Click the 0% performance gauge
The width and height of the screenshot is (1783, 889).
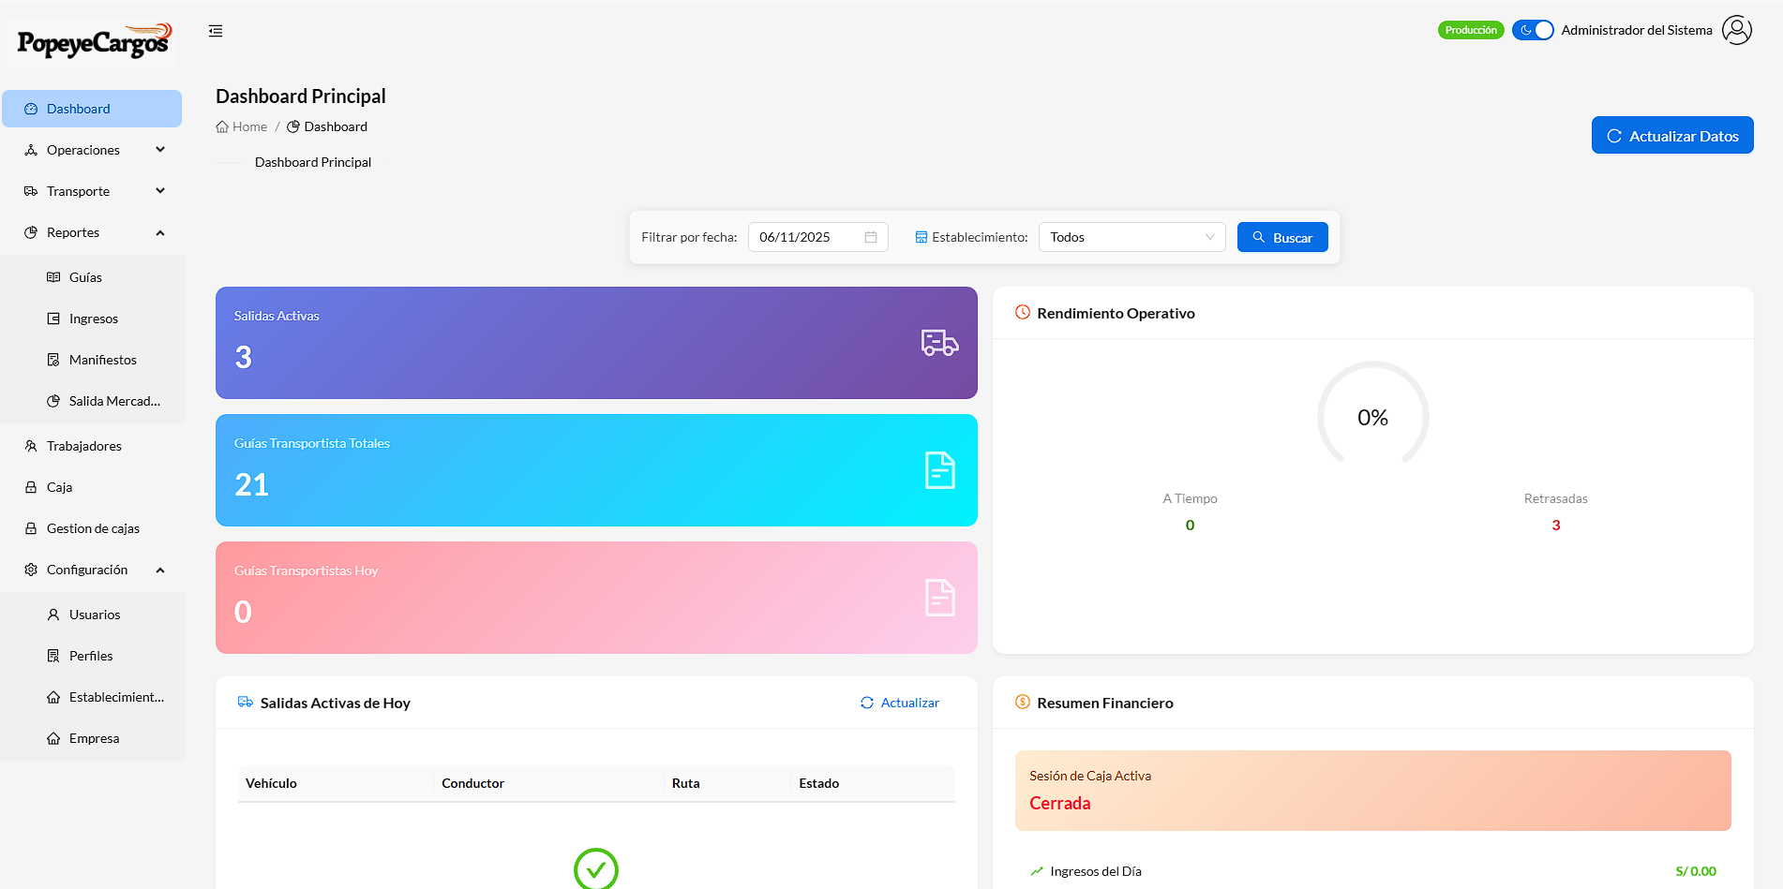click(x=1372, y=417)
